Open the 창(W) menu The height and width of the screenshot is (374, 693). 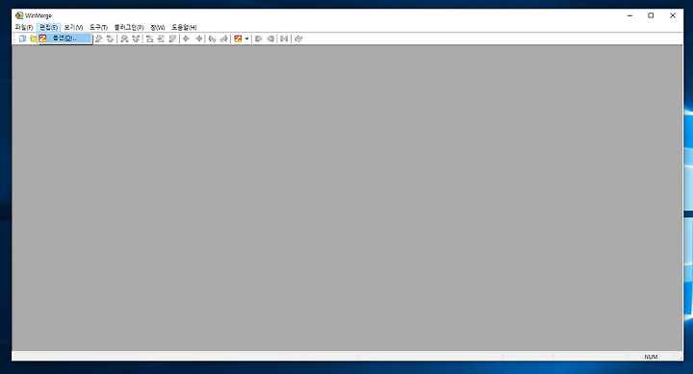pos(157,27)
